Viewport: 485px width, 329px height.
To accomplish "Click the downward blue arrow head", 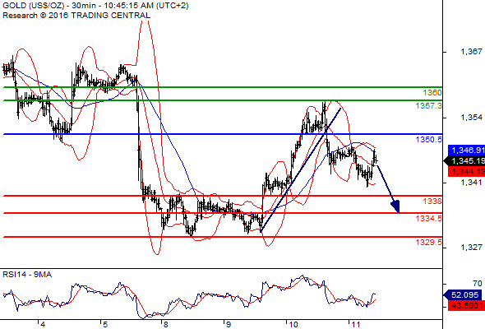I will pyautogui.click(x=395, y=206).
